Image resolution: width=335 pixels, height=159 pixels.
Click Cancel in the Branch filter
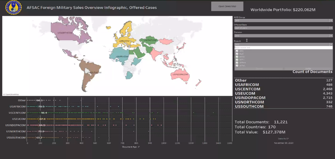(x=259, y=69)
